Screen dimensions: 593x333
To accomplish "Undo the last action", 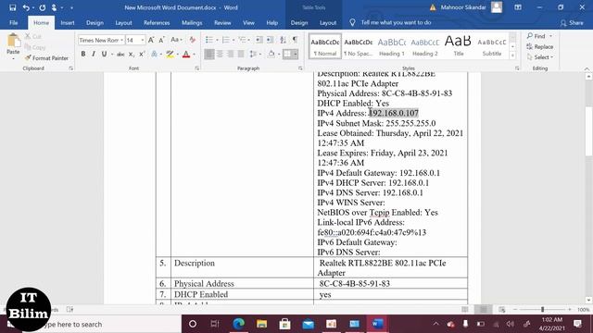I will tap(26, 7).
